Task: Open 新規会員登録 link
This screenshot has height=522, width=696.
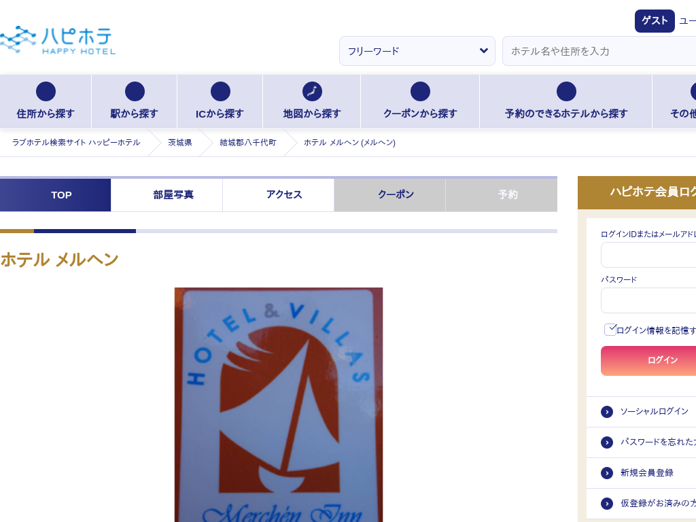Action: point(647,473)
